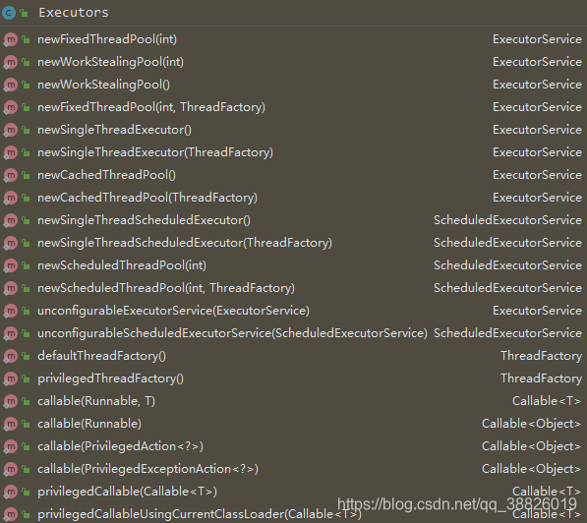Click method icon for newCachedThreadPool(ThreadFactory)
Image resolution: width=587 pixels, height=523 pixels.
11,198
